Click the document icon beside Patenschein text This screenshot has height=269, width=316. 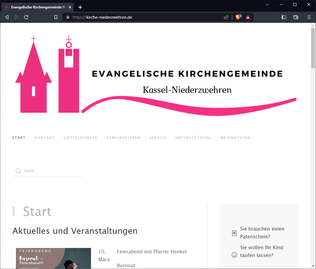point(234,233)
